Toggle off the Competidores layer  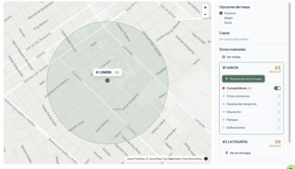click(277, 88)
